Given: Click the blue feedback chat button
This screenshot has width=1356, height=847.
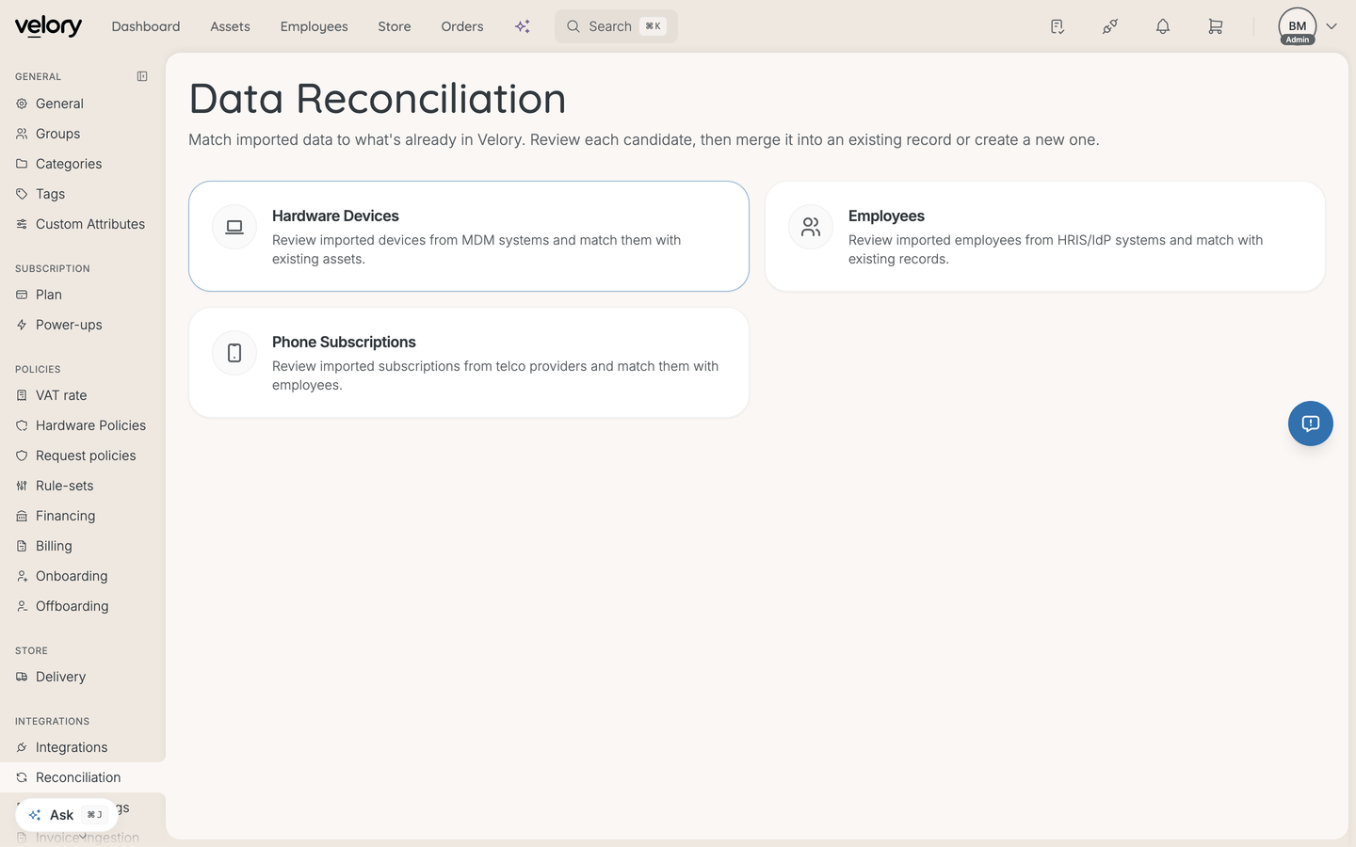Looking at the screenshot, I should point(1311,423).
